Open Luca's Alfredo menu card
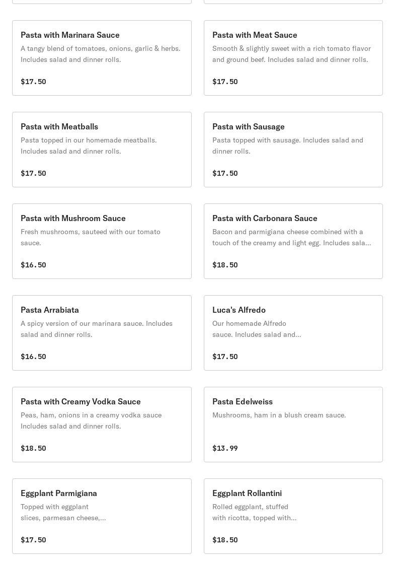 [x=293, y=333]
